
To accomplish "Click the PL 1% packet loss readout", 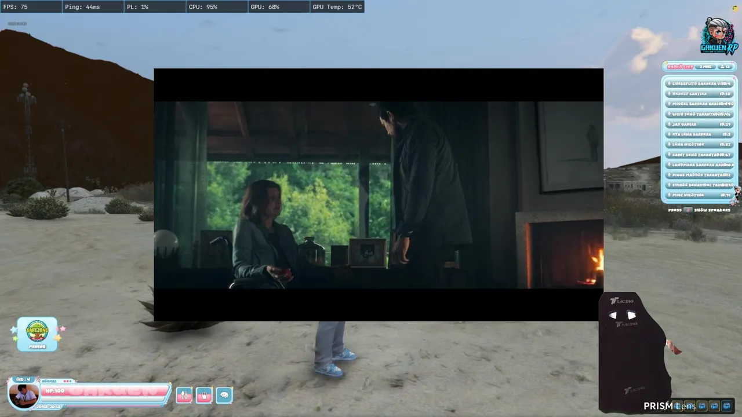I will pos(155,7).
